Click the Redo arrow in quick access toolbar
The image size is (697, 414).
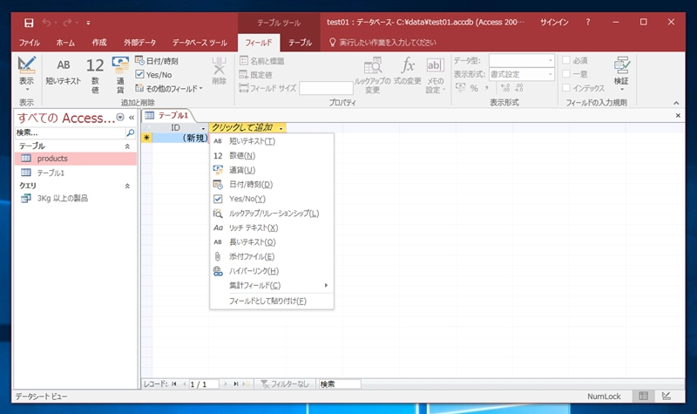[68, 23]
